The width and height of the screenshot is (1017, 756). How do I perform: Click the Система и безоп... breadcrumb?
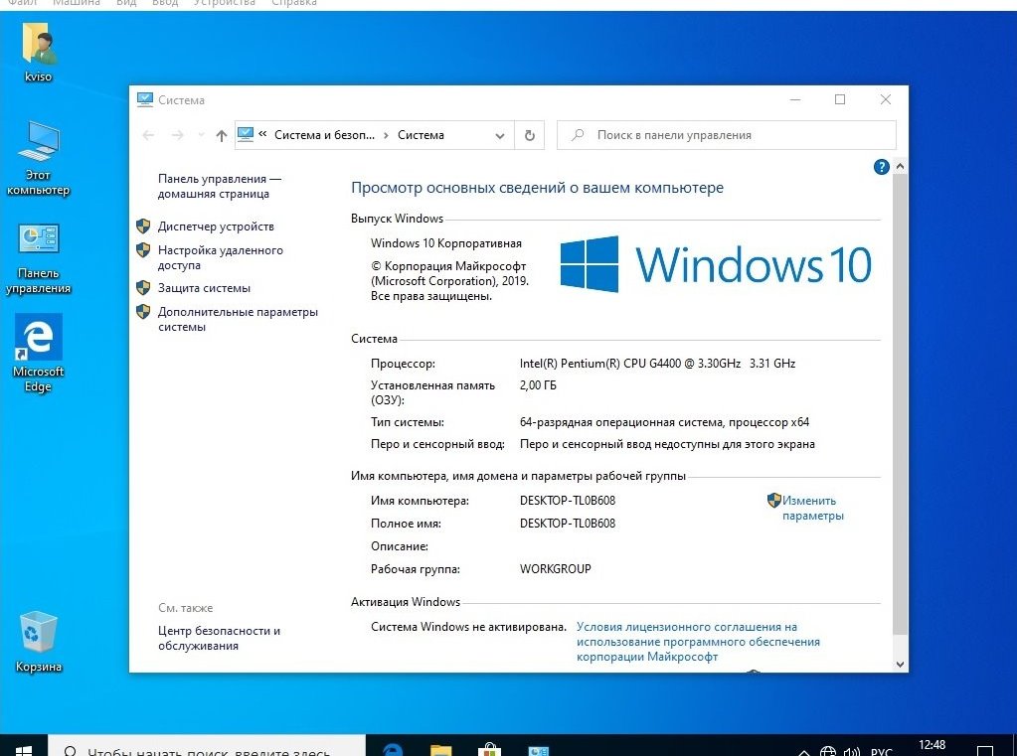tap(324, 135)
